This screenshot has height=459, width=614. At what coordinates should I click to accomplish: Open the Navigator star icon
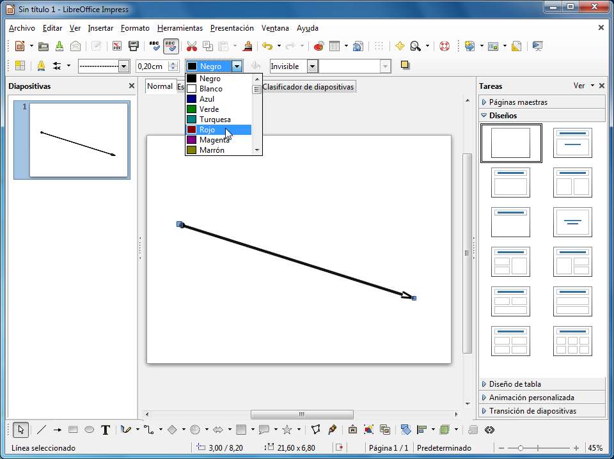tap(399, 46)
